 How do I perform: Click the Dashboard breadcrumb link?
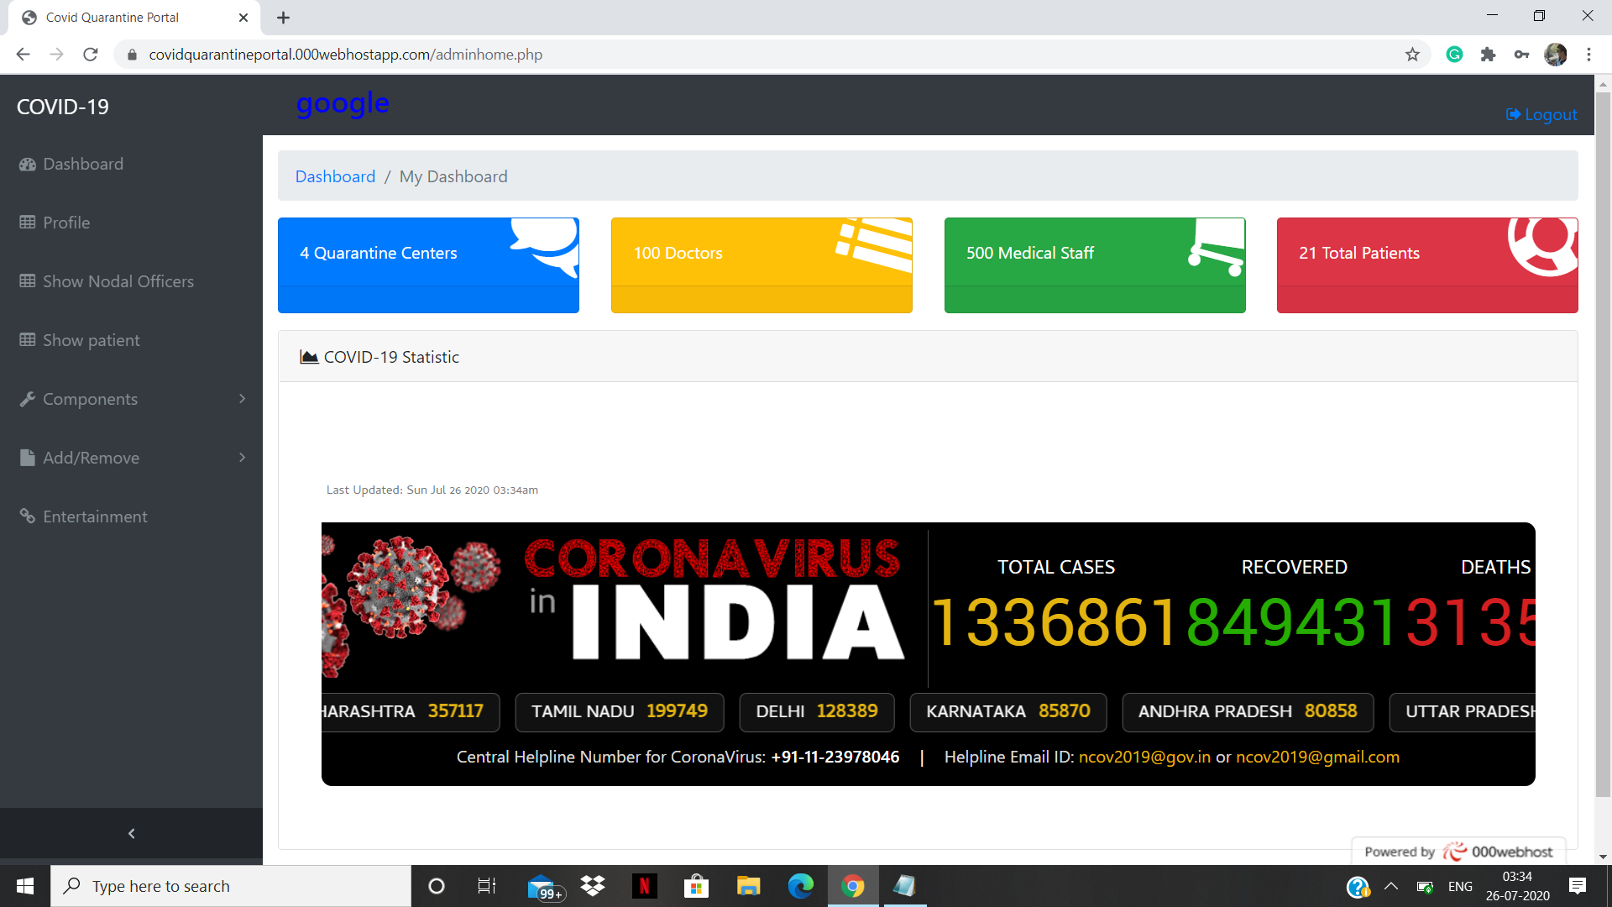coord(335,176)
